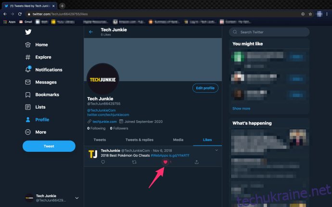
Task: Share the Pokémon Go Cheats tweet
Action: pyautogui.click(x=196, y=162)
